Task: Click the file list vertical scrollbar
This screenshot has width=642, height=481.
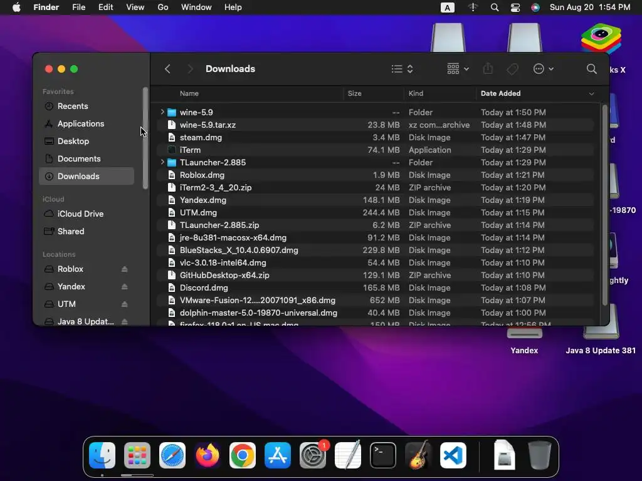Action: [x=604, y=205]
